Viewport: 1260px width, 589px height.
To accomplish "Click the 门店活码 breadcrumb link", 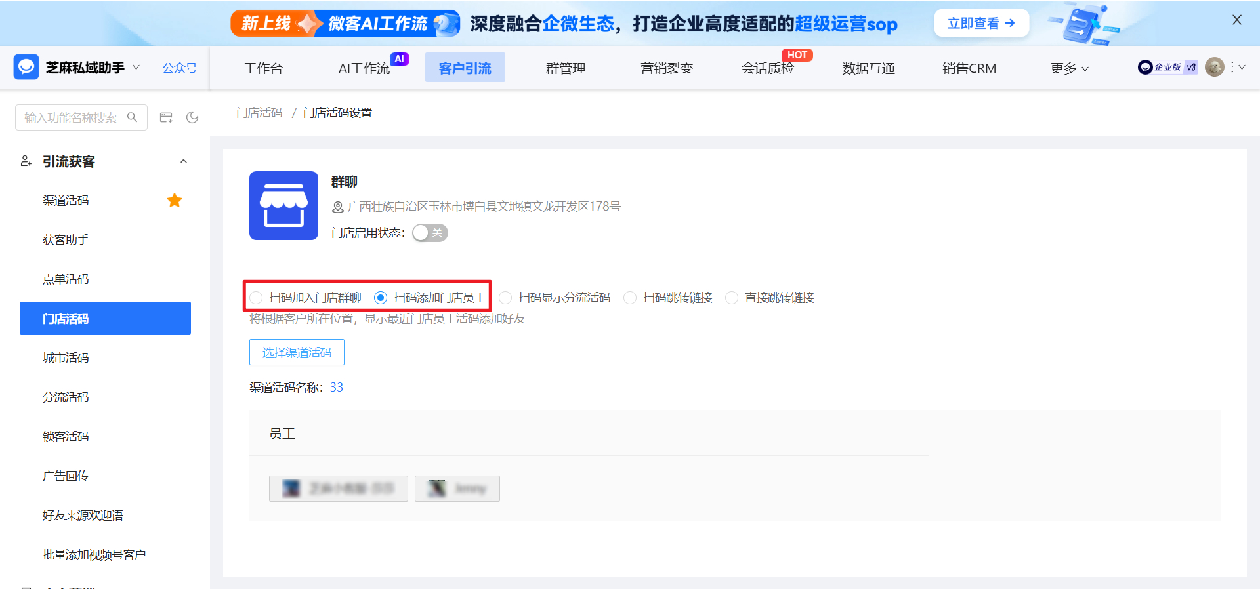I will coord(259,113).
